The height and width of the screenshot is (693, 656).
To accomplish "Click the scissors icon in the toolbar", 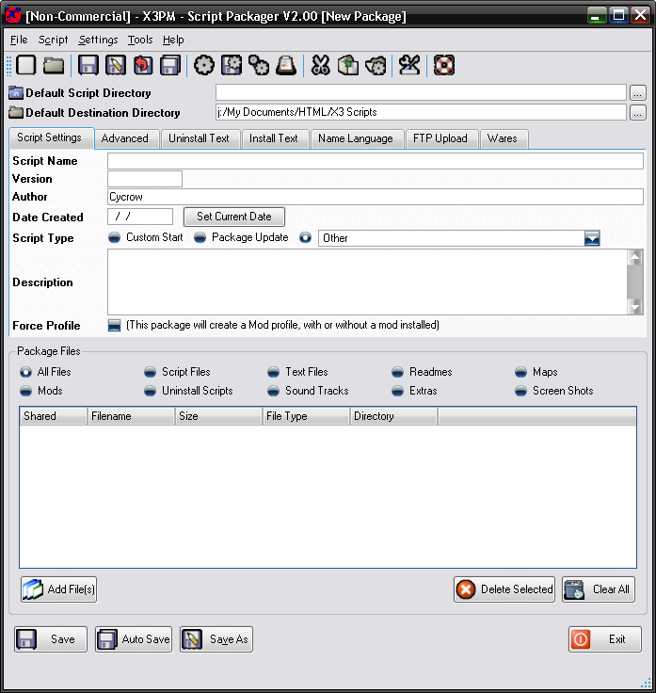I will pyautogui.click(x=321, y=65).
